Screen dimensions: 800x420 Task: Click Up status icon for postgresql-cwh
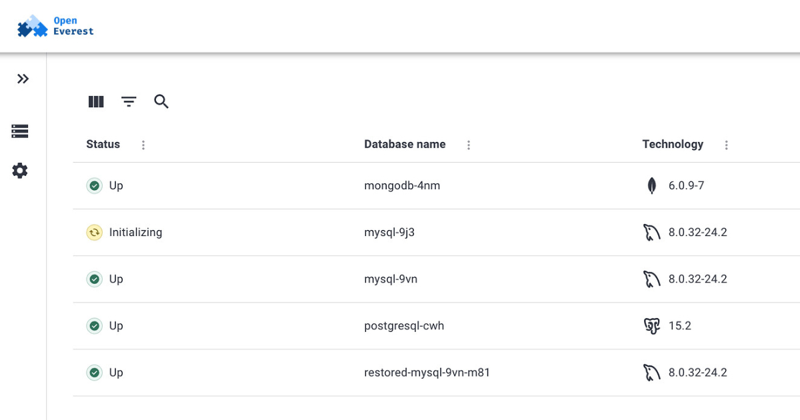pyautogui.click(x=95, y=325)
